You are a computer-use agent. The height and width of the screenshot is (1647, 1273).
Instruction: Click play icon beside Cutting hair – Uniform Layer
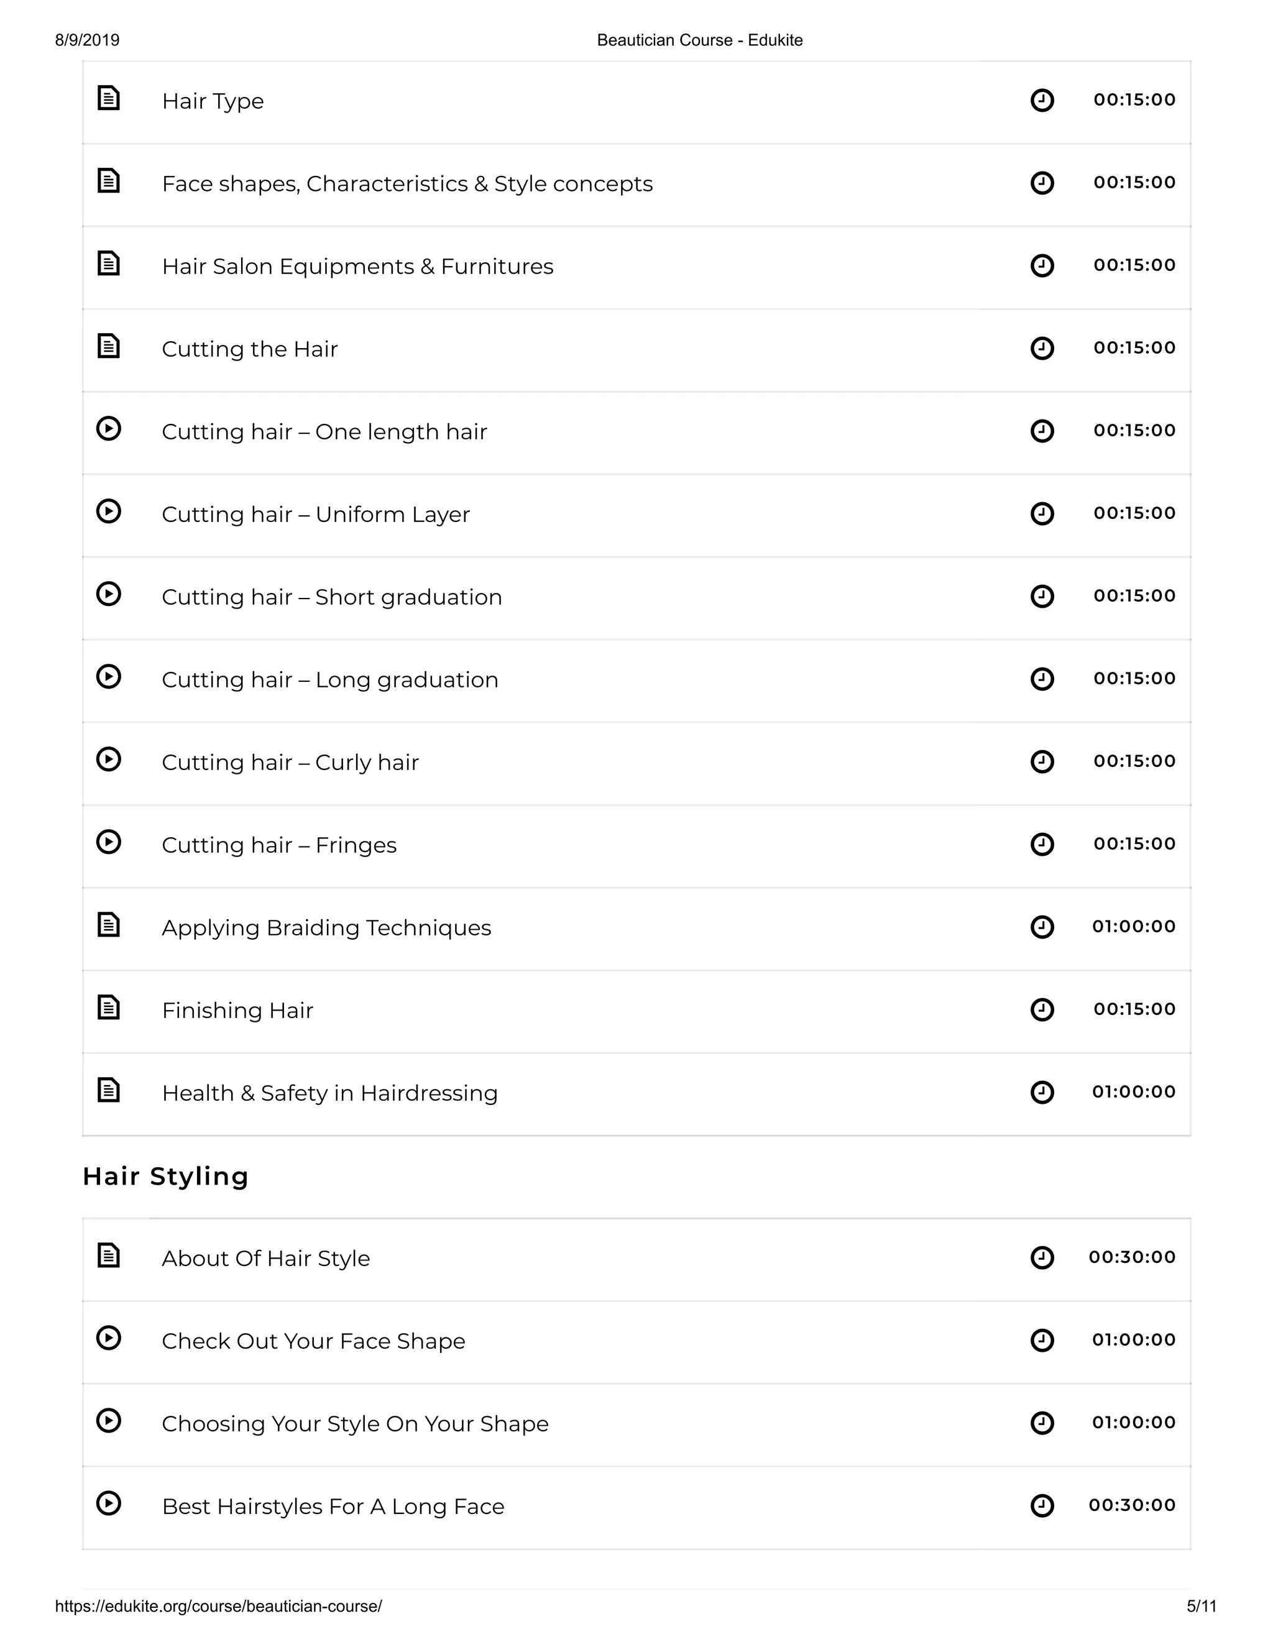(109, 512)
